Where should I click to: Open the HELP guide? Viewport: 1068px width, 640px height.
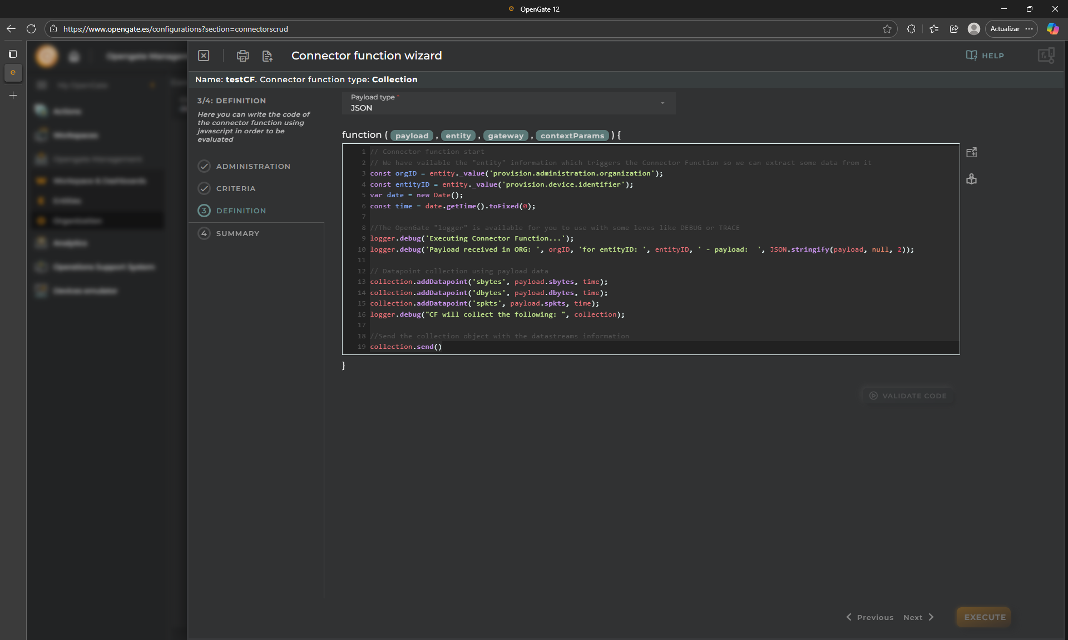pos(985,56)
